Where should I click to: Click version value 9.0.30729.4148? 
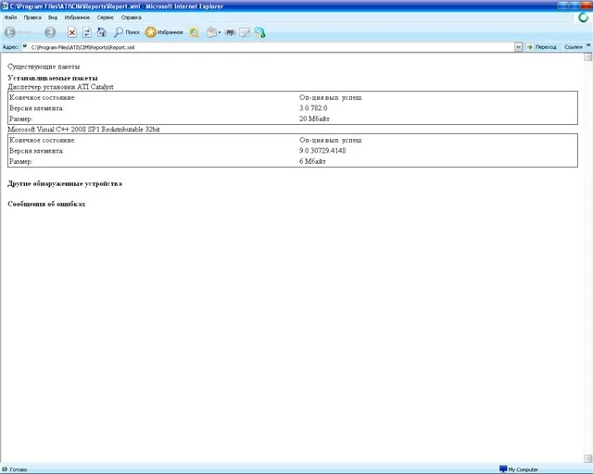[322, 151]
